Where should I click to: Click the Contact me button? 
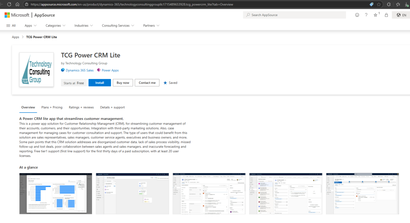pos(147,82)
